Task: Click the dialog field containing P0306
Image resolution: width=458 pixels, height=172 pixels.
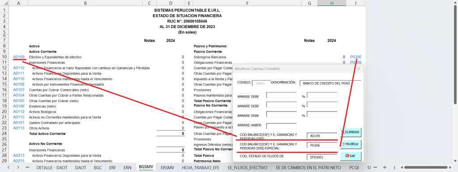Action: click(x=322, y=145)
